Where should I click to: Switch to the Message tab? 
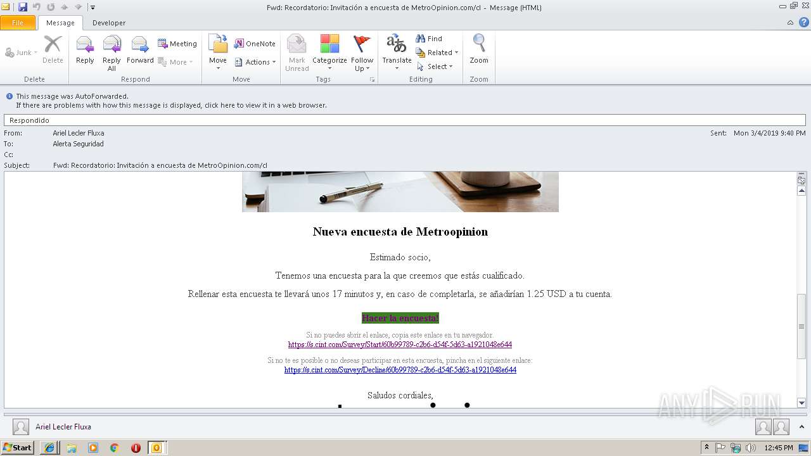point(60,23)
